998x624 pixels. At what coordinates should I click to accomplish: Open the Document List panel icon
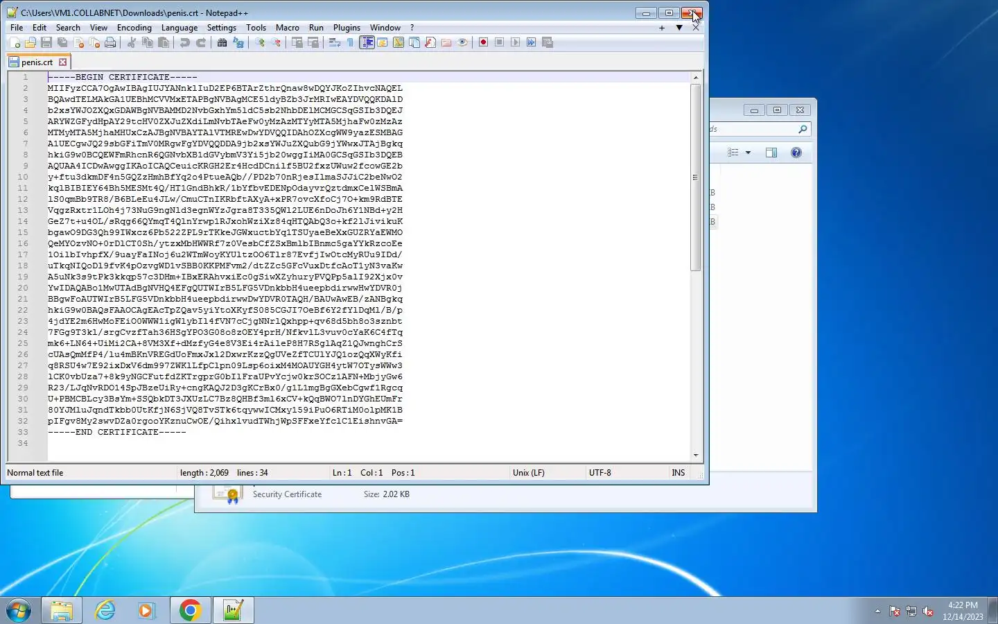[414, 42]
